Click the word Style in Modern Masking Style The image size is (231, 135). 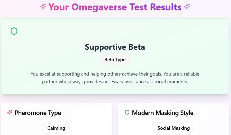pos(187,113)
